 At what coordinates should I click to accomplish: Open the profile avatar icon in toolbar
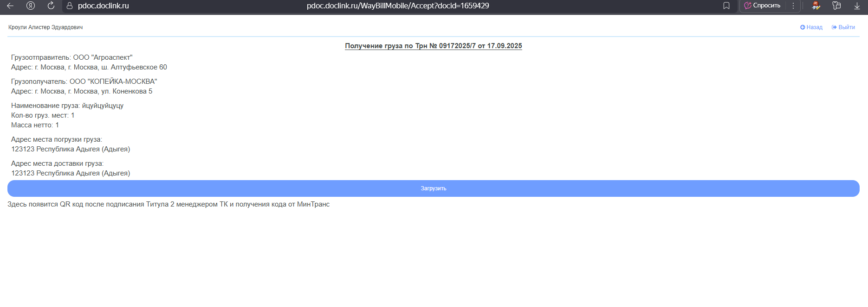tap(816, 6)
